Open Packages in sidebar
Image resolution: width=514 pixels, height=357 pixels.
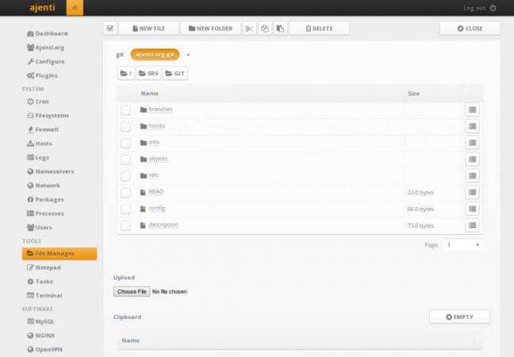click(45, 199)
